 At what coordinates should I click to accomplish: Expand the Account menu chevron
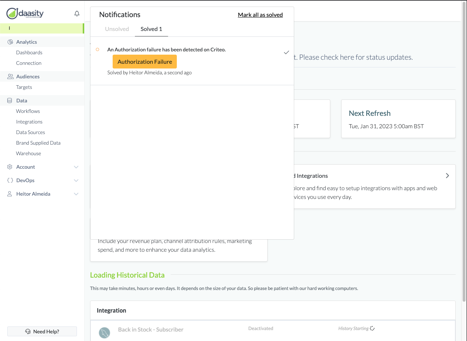coord(76,167)
